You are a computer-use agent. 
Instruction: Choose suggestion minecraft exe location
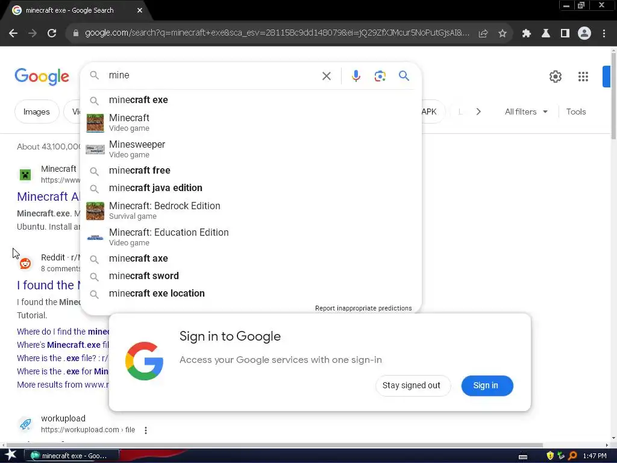point(251,294)
